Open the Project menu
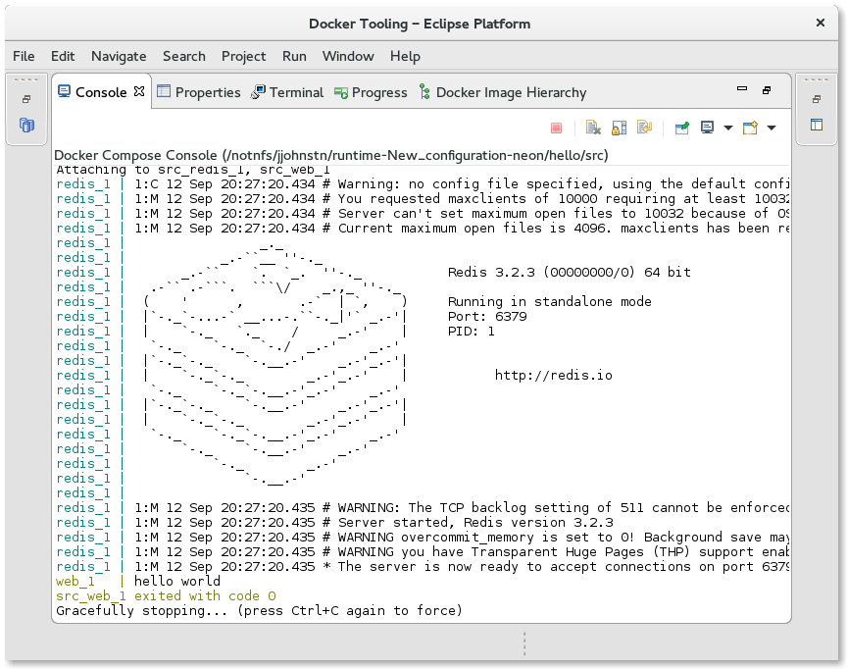This screenshot has width=847, height=669. click(244, 56)
